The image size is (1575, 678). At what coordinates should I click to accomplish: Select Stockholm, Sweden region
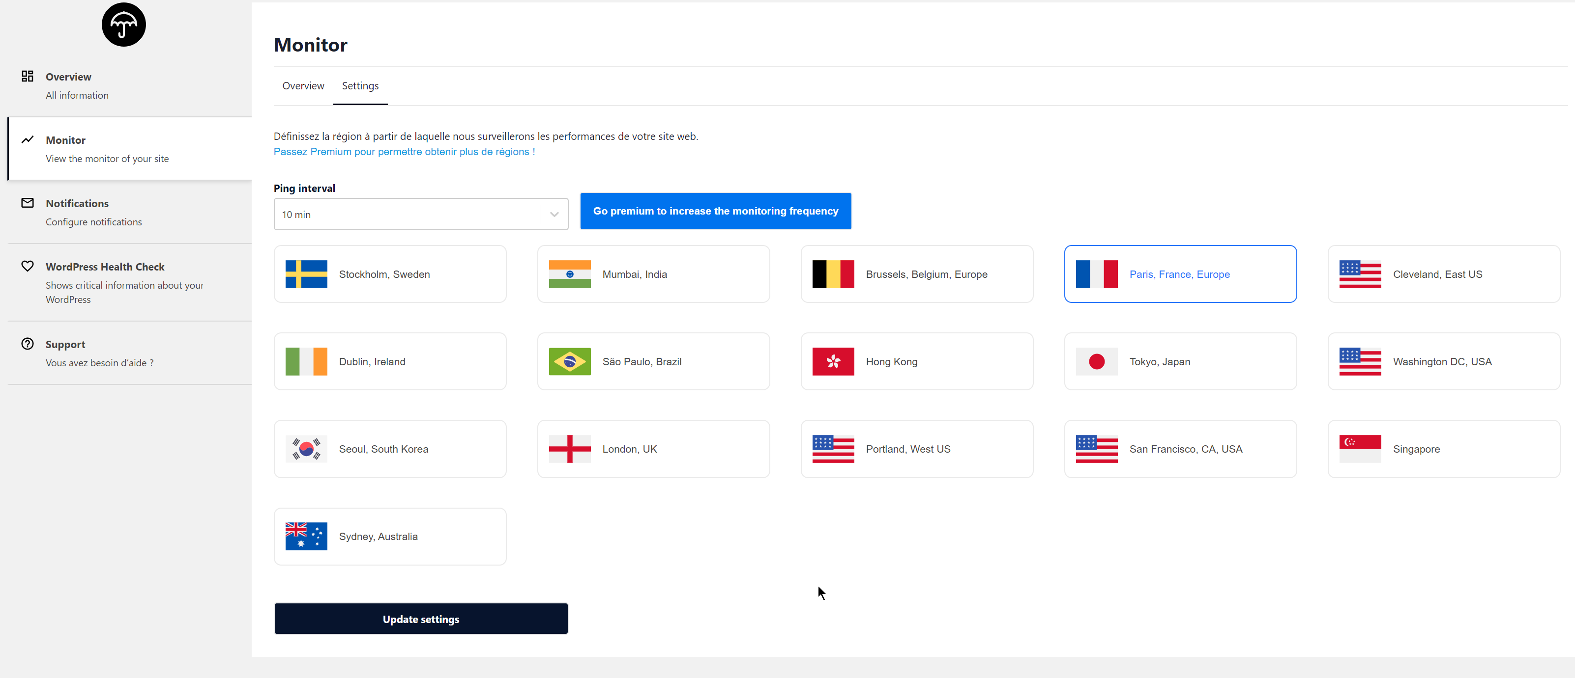tap(390, 274)
